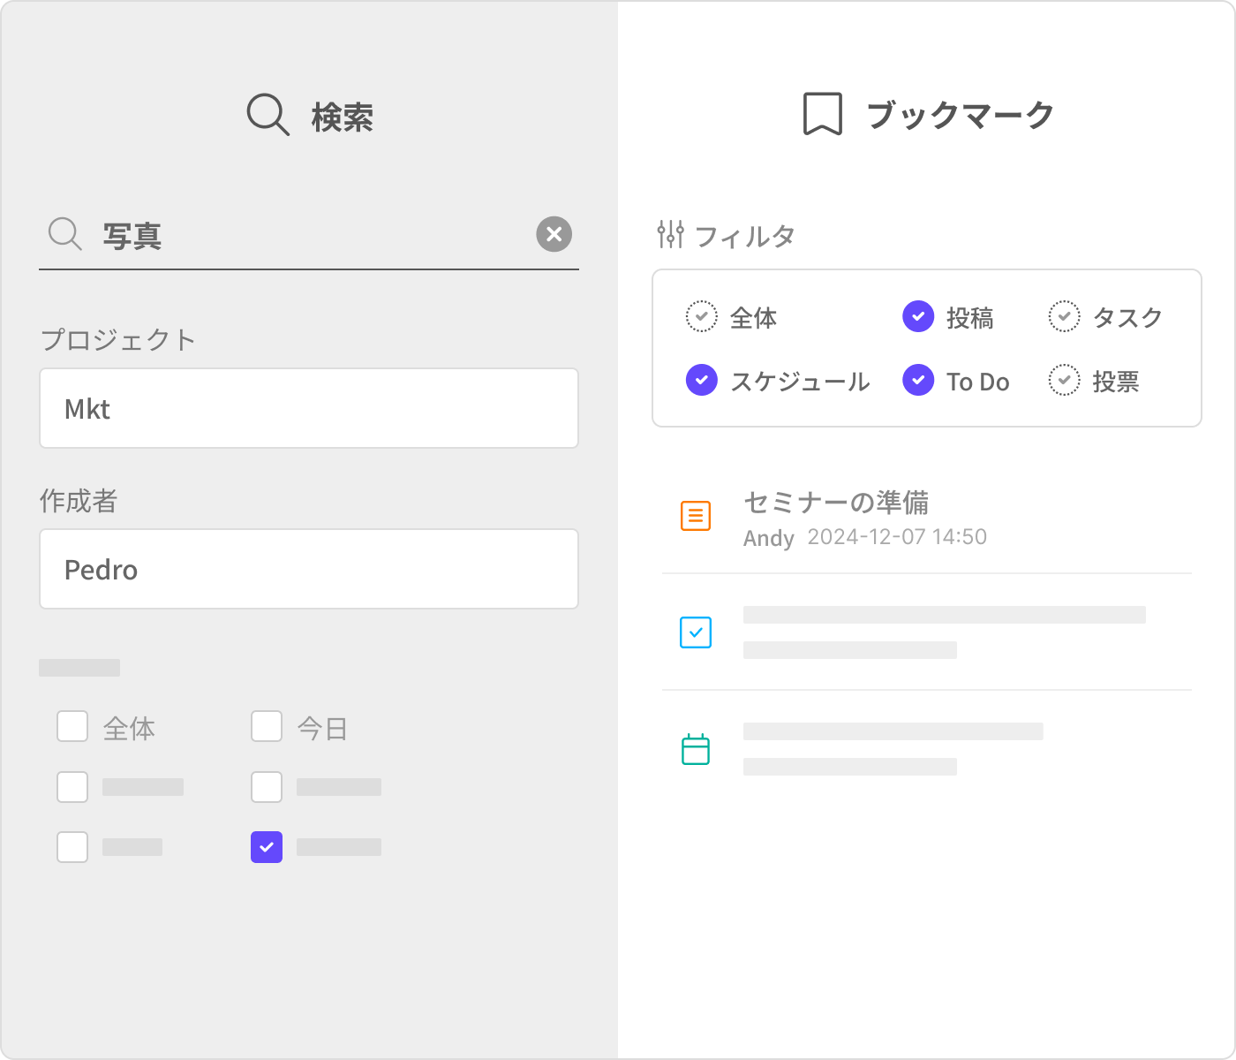This screenshot has height=1060, width=1236.
Task: Deselect the To Do filter
Action: pyautogui.click(x=918, y=381)
